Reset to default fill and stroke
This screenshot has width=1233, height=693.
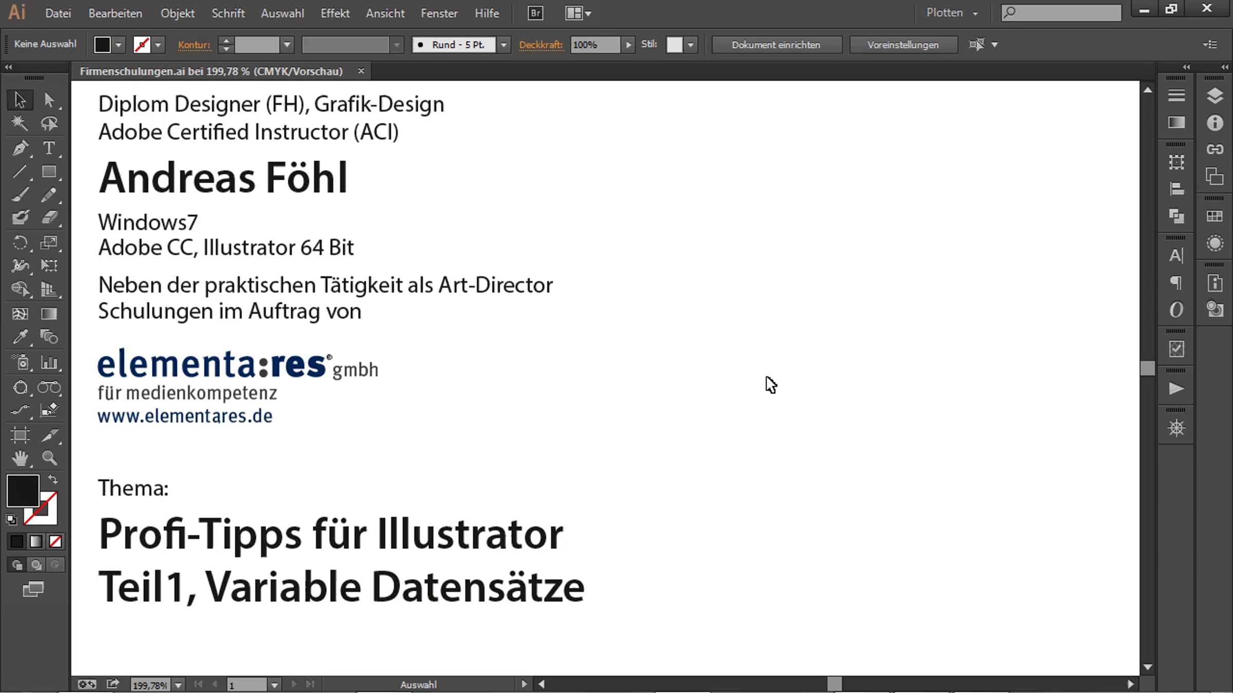pos(11,519)
